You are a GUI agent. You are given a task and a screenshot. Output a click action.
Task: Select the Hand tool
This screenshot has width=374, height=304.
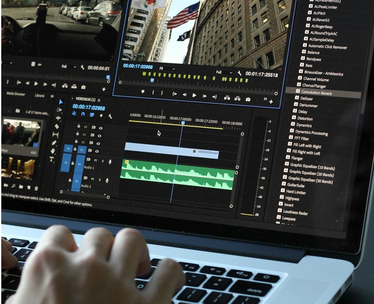(53, 151)
